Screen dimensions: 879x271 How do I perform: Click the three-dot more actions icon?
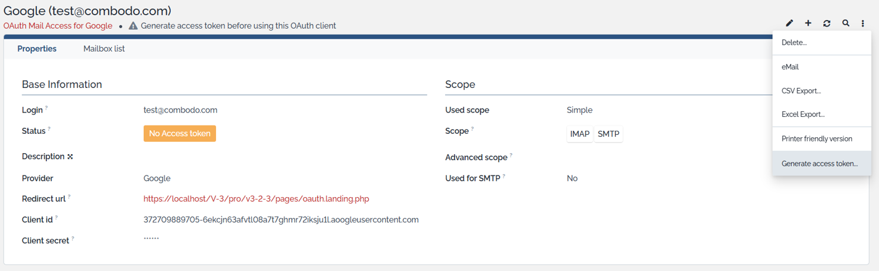click(x=863, y=23)
